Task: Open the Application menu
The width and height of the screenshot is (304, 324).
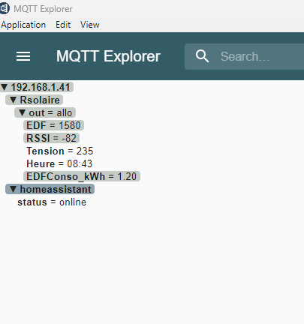Action: point(23,25)
